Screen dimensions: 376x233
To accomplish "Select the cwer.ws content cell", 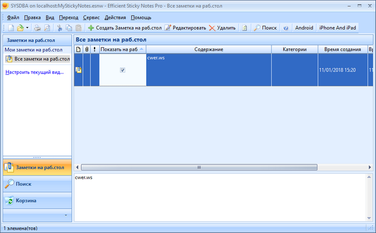I will point(209,70).
